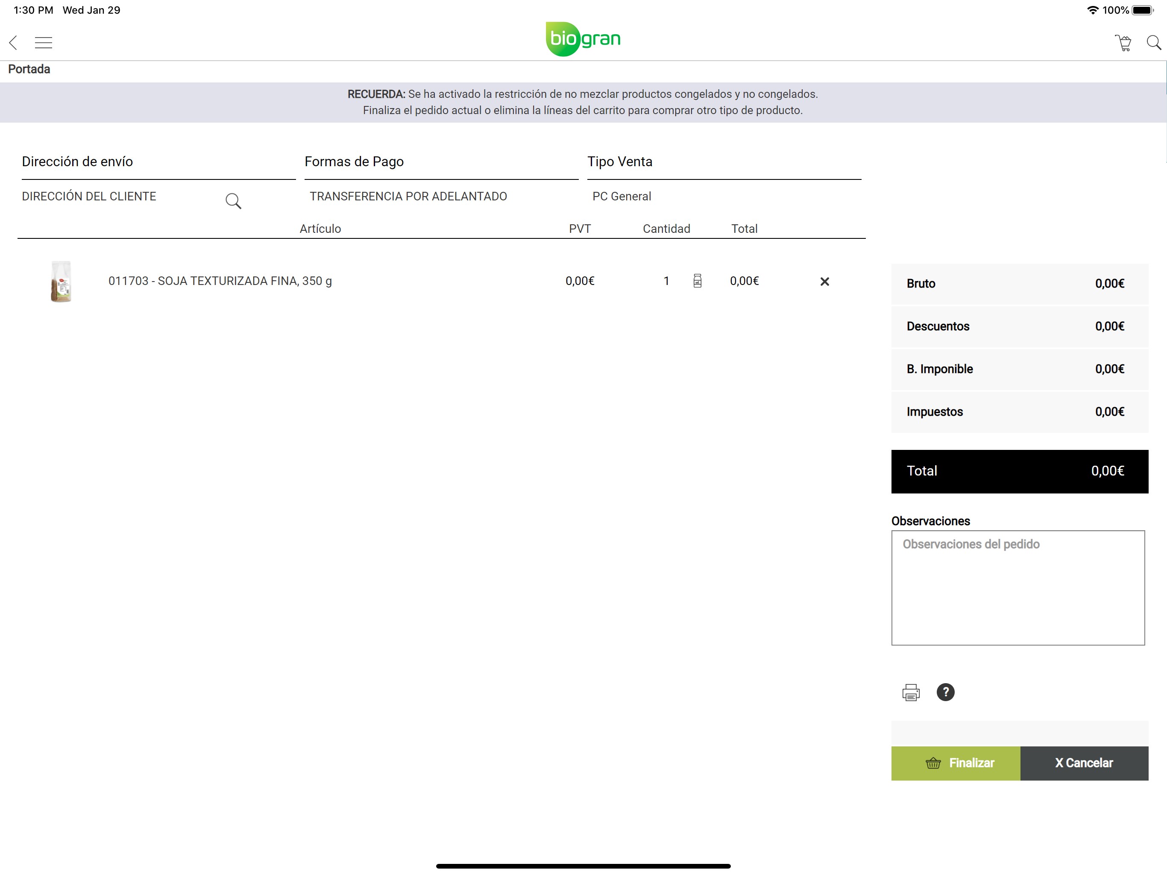Open the PC General sale type selector
This screenshot has height=875, width=1167.
622,197
